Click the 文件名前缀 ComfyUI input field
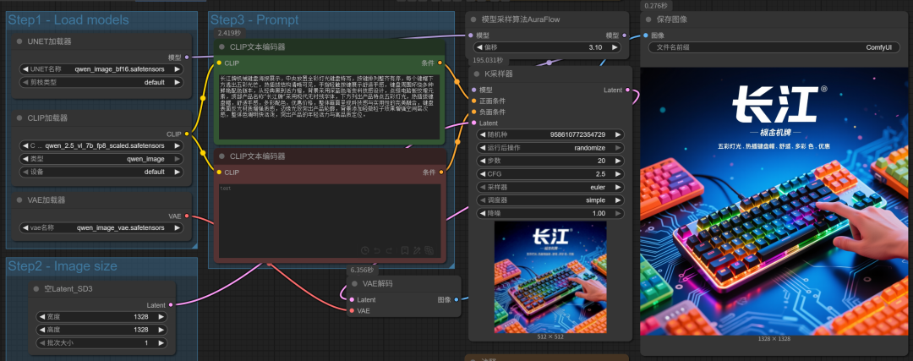The width and height of the screenshot is (913, 361). [774, 47]
